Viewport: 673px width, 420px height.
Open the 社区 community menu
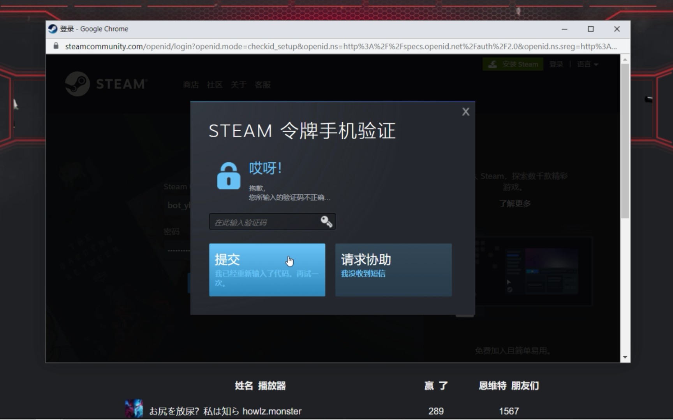[x=215, y=85]
